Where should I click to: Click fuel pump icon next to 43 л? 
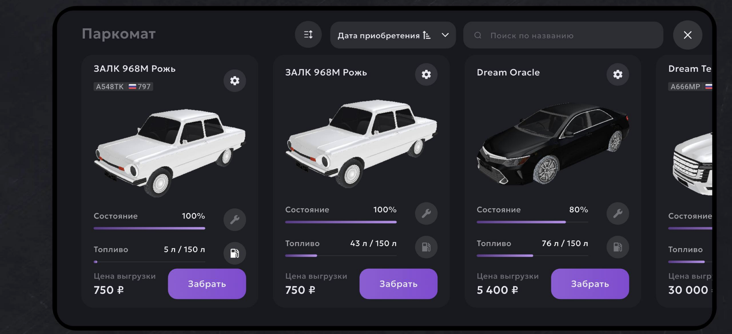[x=426, y=247]
